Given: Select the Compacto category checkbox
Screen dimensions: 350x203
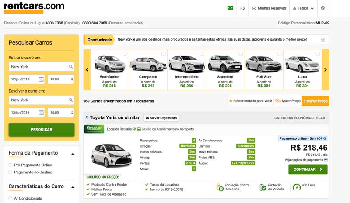Looking at the screenshot, I should (x=163, y=54).
